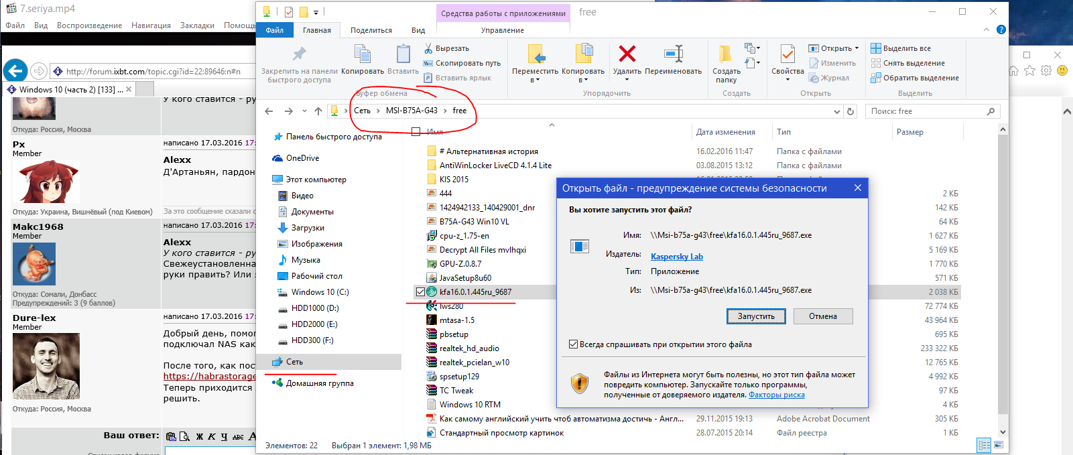Click the file list vertical scrollbar

pos(1003,275)
